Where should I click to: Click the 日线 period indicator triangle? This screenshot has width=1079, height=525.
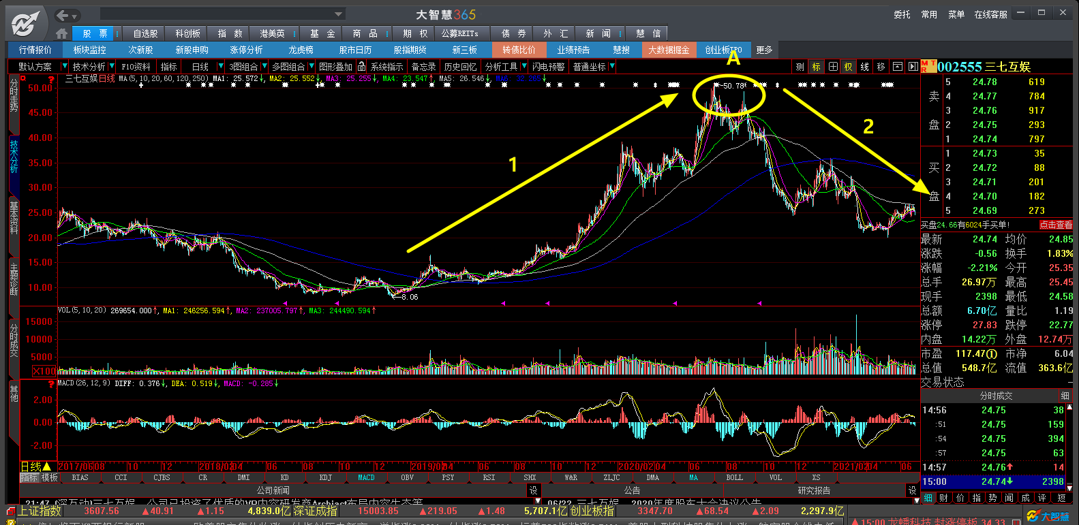click(47, 466)
